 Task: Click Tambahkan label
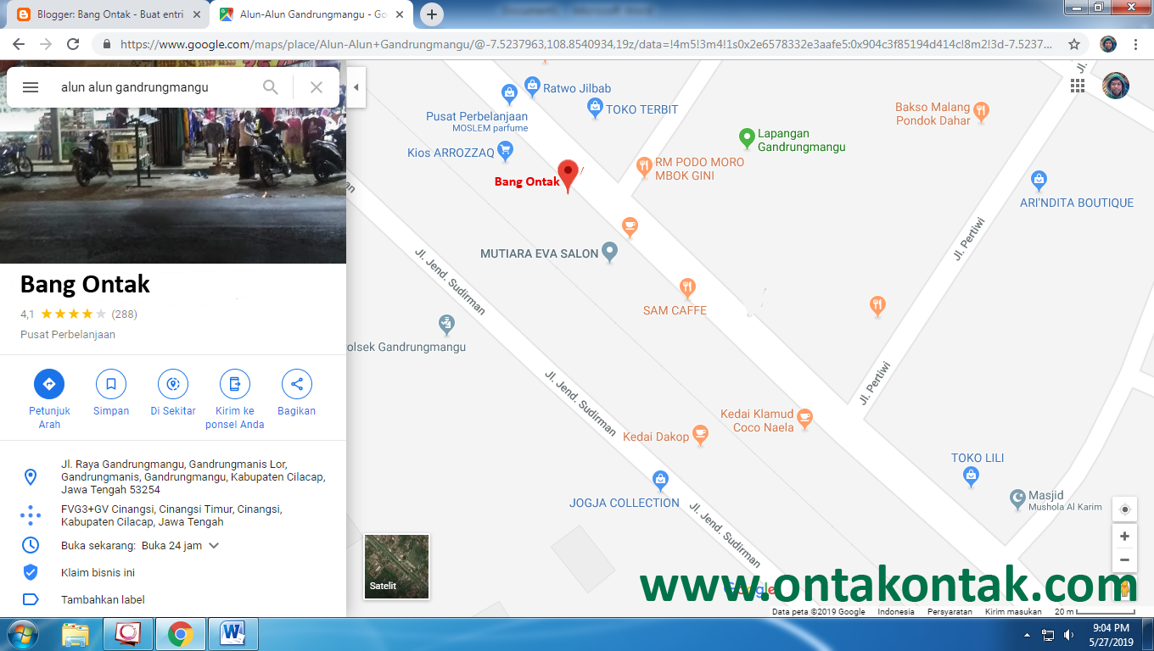(x=103, y=599)
